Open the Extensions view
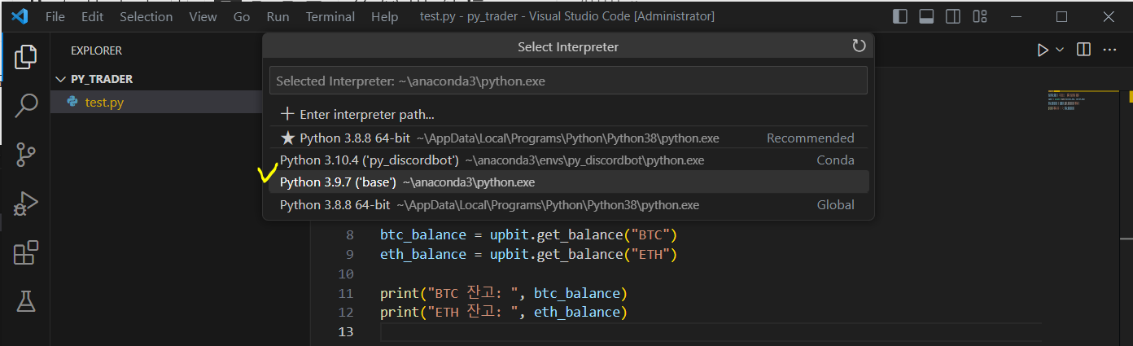 tap(26, 252)
